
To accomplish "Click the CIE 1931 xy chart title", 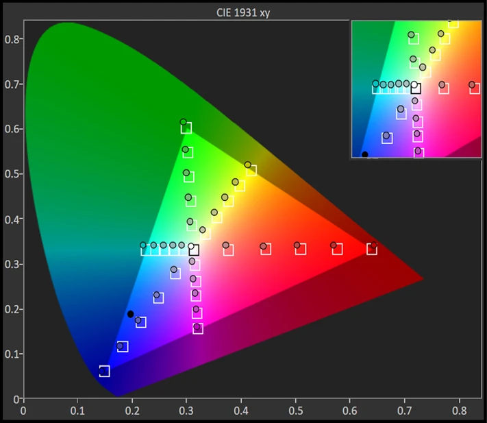I will 243,13.
